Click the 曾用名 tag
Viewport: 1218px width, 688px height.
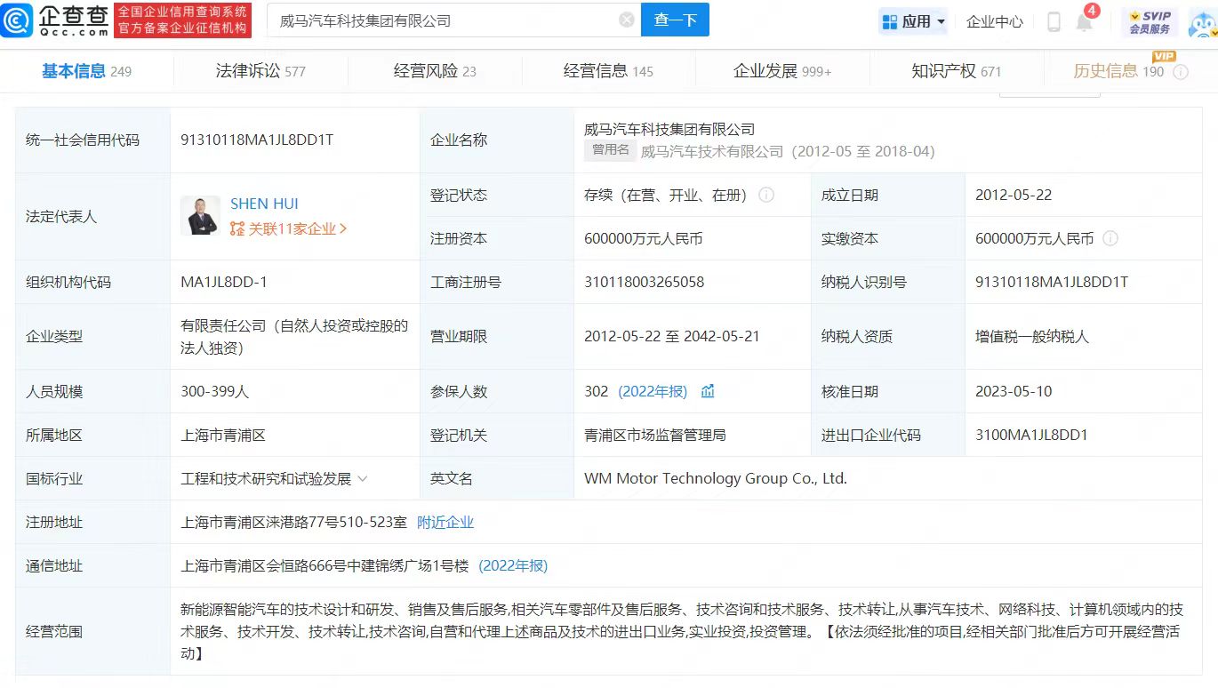(610, 150)
